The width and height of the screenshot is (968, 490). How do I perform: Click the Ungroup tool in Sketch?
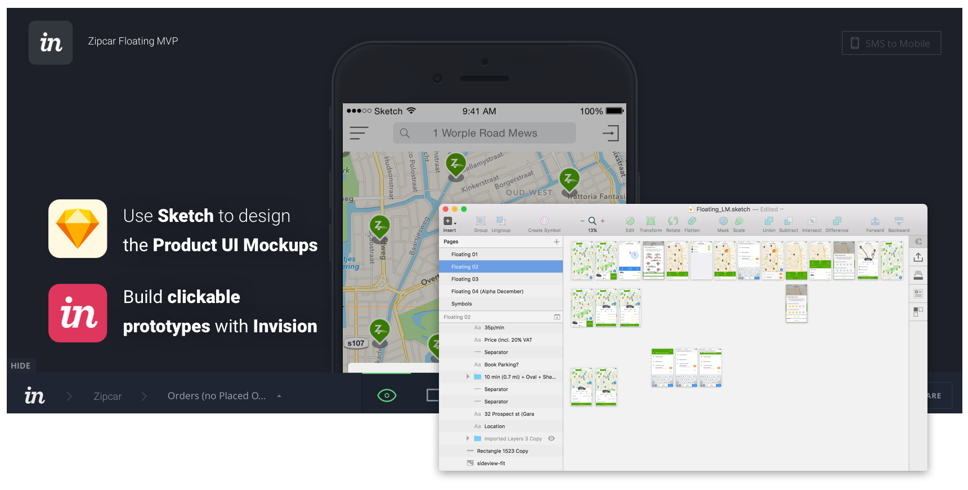(x=501, y=224)
